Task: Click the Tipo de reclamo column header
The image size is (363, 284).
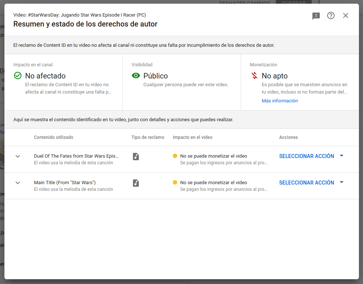Action: click(148, 137)
